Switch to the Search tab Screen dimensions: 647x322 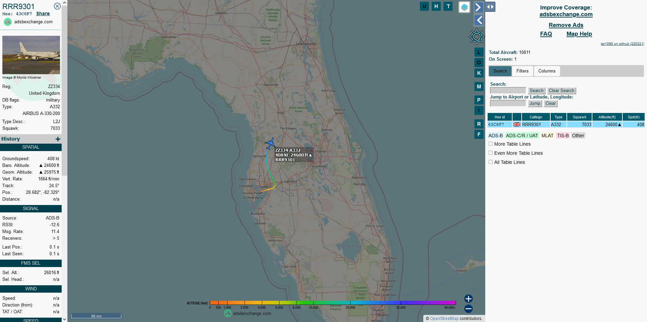500,71
